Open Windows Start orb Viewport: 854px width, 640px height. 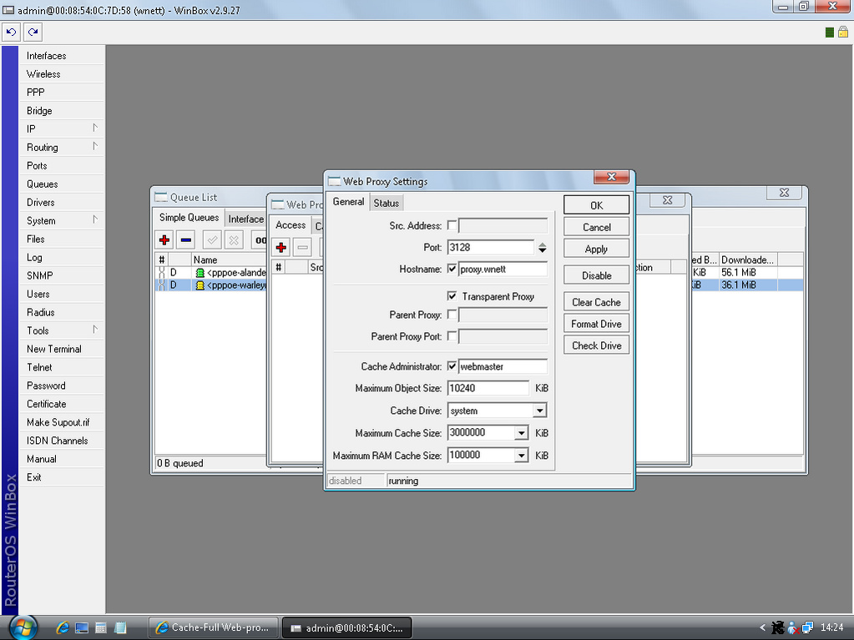pyautogui.click(x=23, y=627)
